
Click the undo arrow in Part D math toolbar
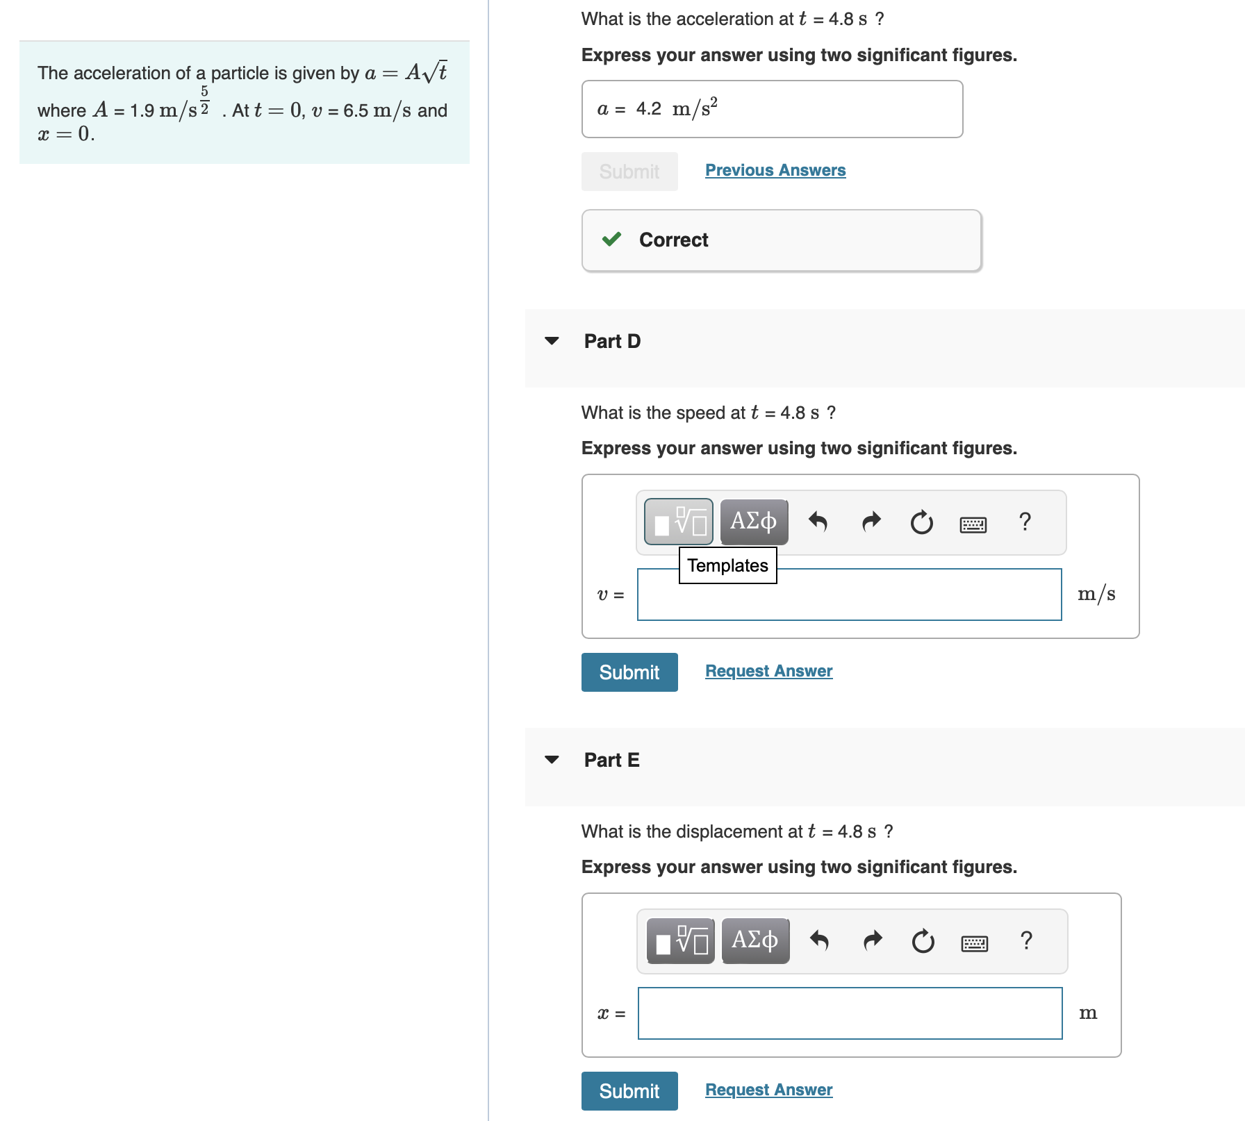point(818,522)
